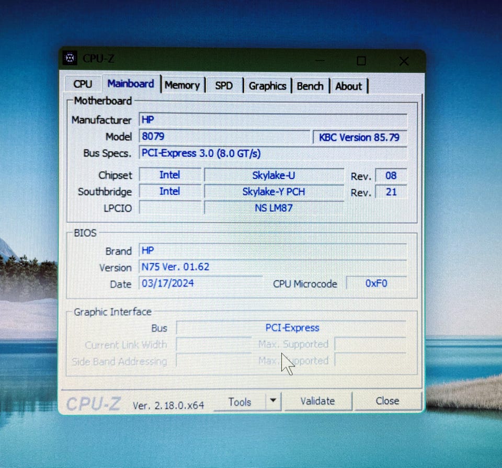The height and width of the screenshot is (468, 502).
Task: Click the southbridge Rev. value 21
Action: click(x=391, y=192)
